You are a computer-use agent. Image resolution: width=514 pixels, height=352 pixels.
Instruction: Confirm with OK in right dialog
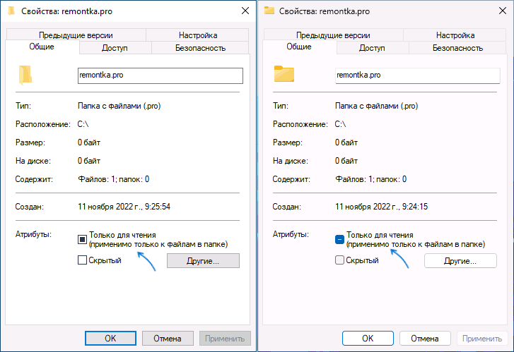[368, 339]
